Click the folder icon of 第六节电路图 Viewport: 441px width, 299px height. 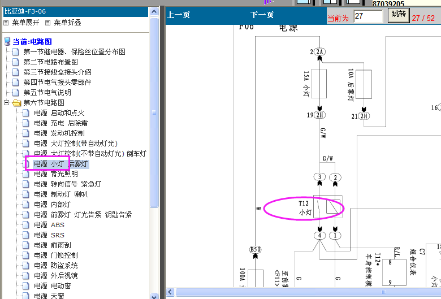pos(17,103)
